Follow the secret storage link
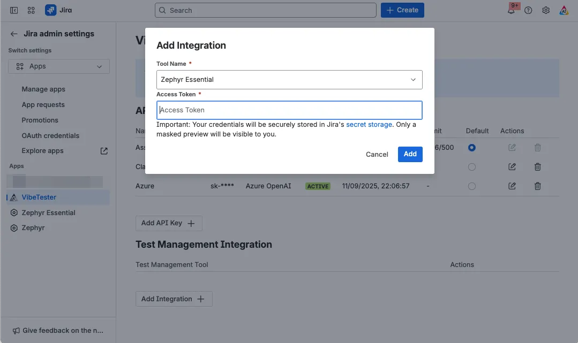Image resolution: width=578 pixels, height=343 pixels. coord(369,125)
